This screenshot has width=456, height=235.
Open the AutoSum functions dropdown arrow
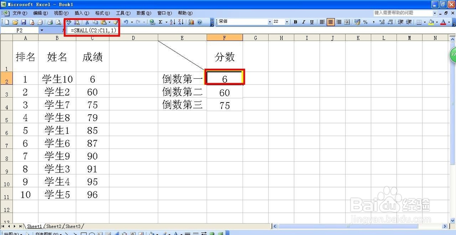click(x=166, y=22)
